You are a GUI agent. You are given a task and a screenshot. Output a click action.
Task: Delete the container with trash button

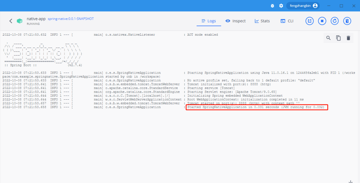(x=347, y=21)
